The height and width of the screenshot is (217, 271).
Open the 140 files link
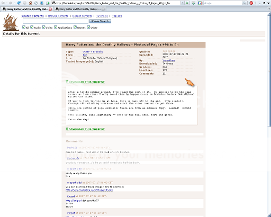tap(85, 55)
